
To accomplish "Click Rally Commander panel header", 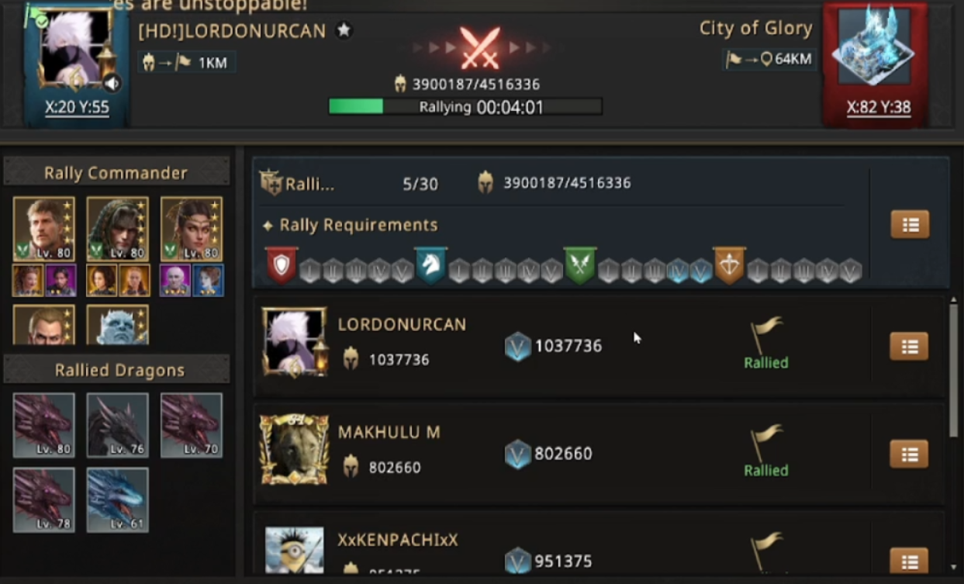I will (116, 172).
